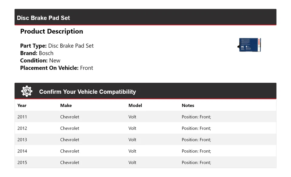Click the 2011 year cell
Viewport: 291px width, 177px height.
click(x=22, y=117)
